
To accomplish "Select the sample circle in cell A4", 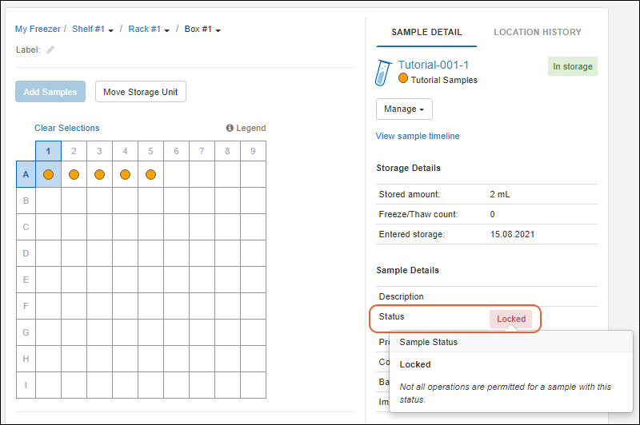I will pos(125,174).
